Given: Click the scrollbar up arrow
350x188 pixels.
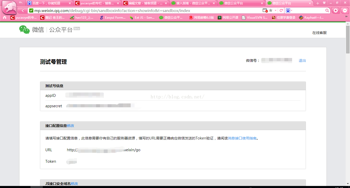Looking at the screenshot, I should [x=348, y=24].
